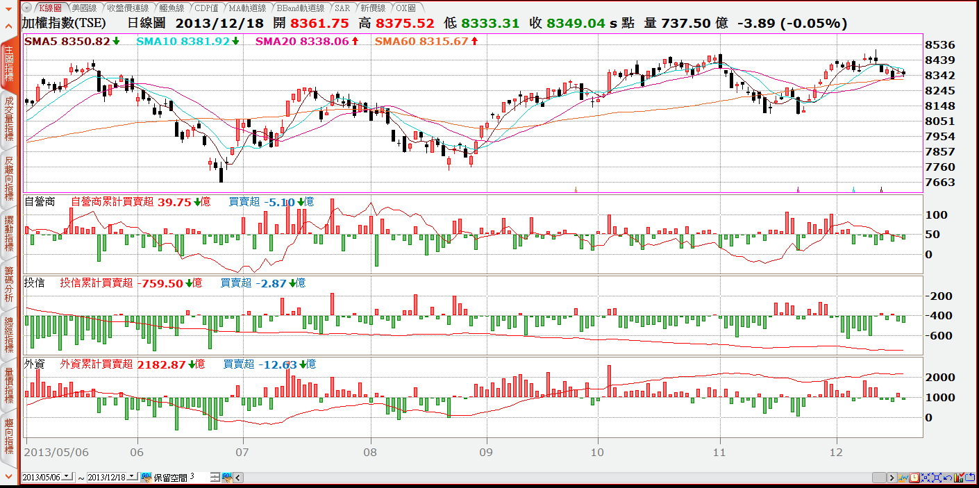The image size is (979, 488).
Task: Click the shrink arrows zoom-out icon
Action: click(926, 478)
